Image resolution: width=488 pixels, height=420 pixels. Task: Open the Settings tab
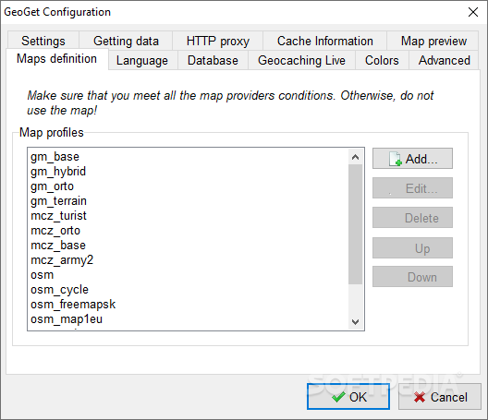pos(43,41)
